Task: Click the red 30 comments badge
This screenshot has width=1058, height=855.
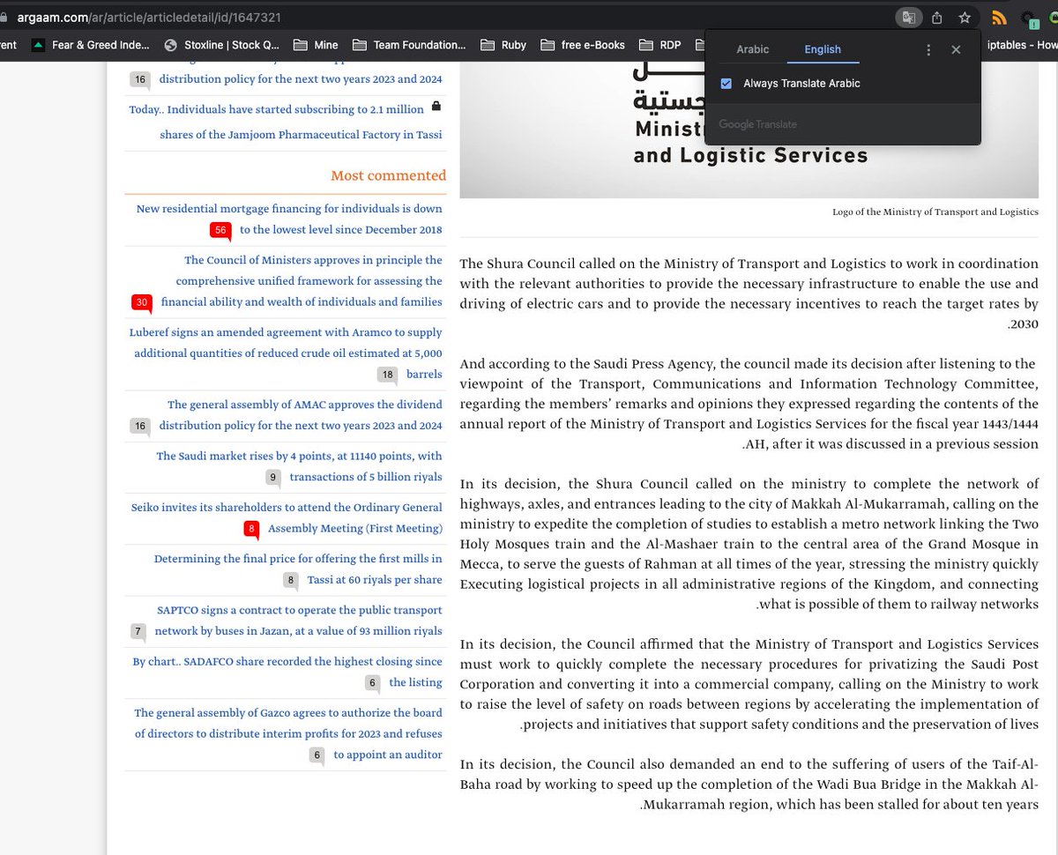Action: tap(141, 303)
